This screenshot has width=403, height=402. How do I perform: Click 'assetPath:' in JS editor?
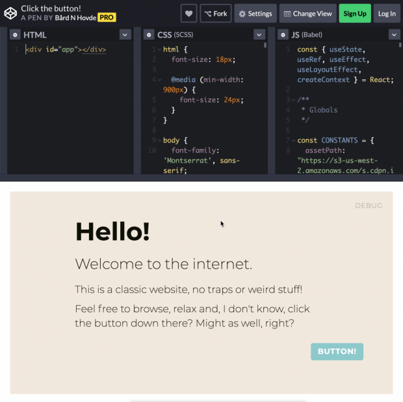pyautogui.click(x=325, y=150)
